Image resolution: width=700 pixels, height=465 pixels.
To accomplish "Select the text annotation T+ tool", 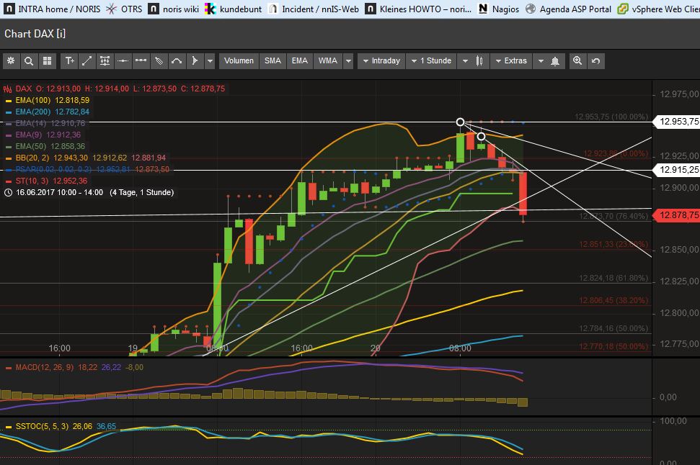I will click(69, 61).
